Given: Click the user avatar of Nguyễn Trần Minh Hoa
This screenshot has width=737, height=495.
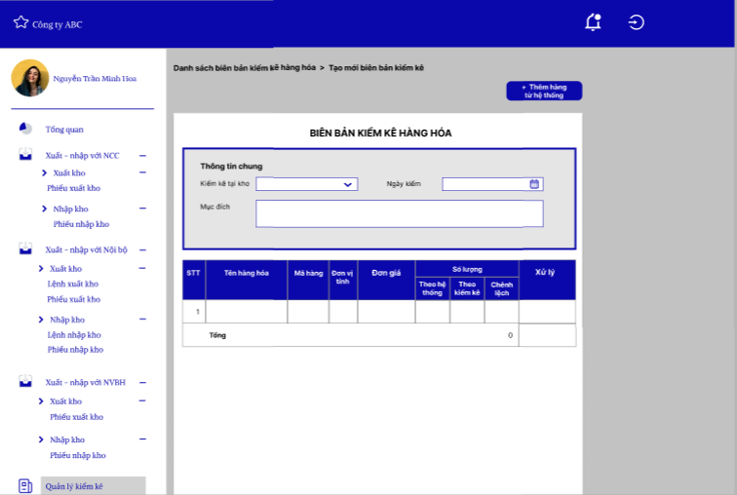Looking at the screenshot, I should (30, 78).
